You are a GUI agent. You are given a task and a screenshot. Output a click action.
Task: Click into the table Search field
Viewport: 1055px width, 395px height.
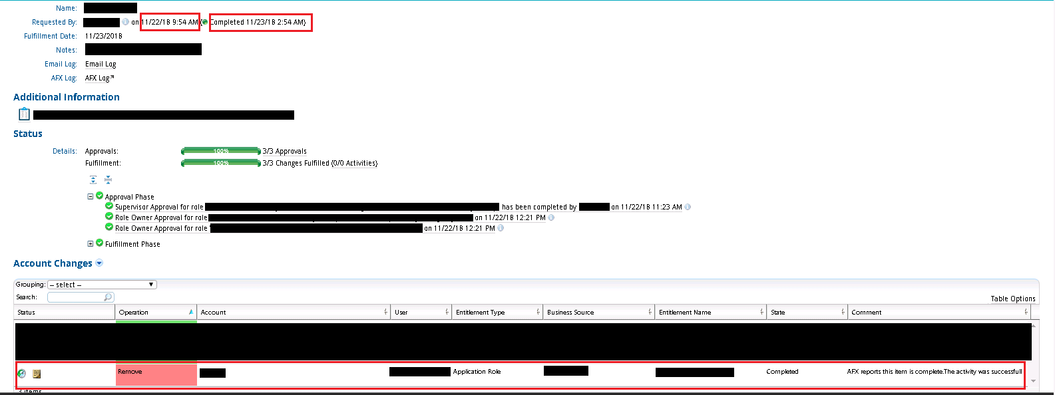[x=76, y=297]
